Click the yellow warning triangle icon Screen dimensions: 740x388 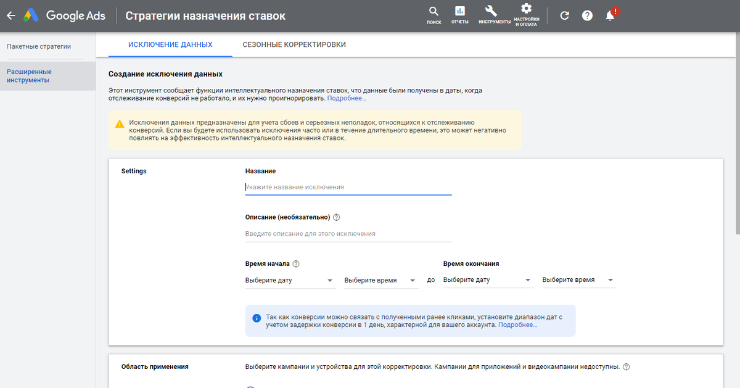pyautogui.click(x=119, y=123)
